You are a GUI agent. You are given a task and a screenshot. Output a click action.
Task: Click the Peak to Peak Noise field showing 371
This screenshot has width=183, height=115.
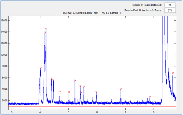point(170,10)
